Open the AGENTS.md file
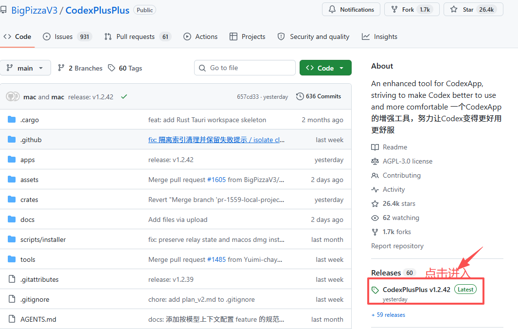518x329 pixels. pos(38,319)
